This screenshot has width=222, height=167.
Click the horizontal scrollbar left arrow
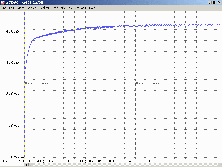coord(27,165)
